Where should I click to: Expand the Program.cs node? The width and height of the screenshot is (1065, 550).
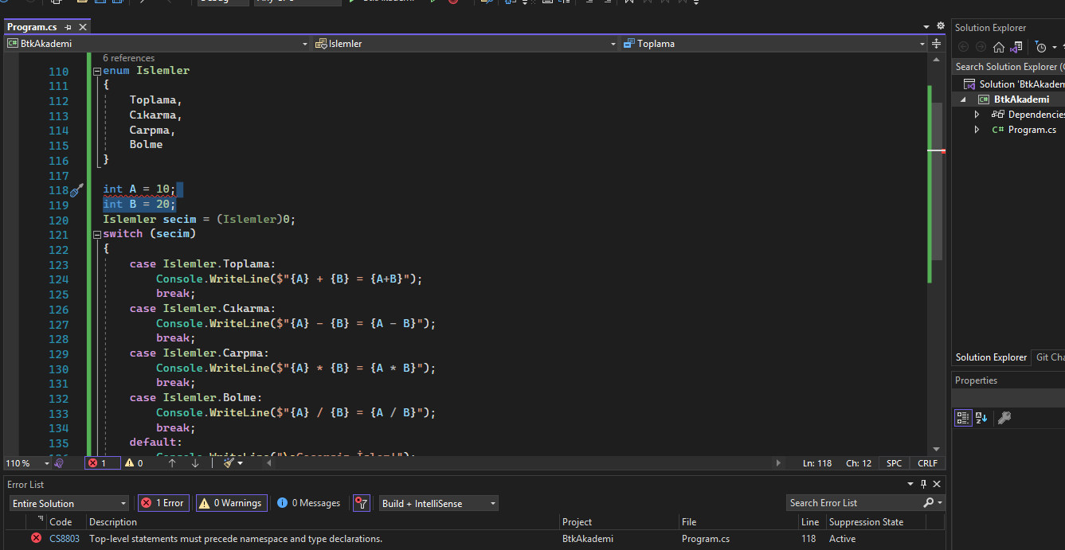[x=977, y=130]
